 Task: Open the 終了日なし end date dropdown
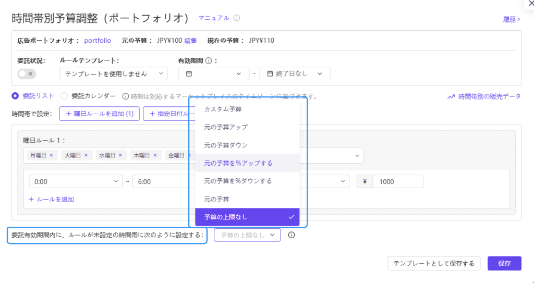tap(295, 73)
